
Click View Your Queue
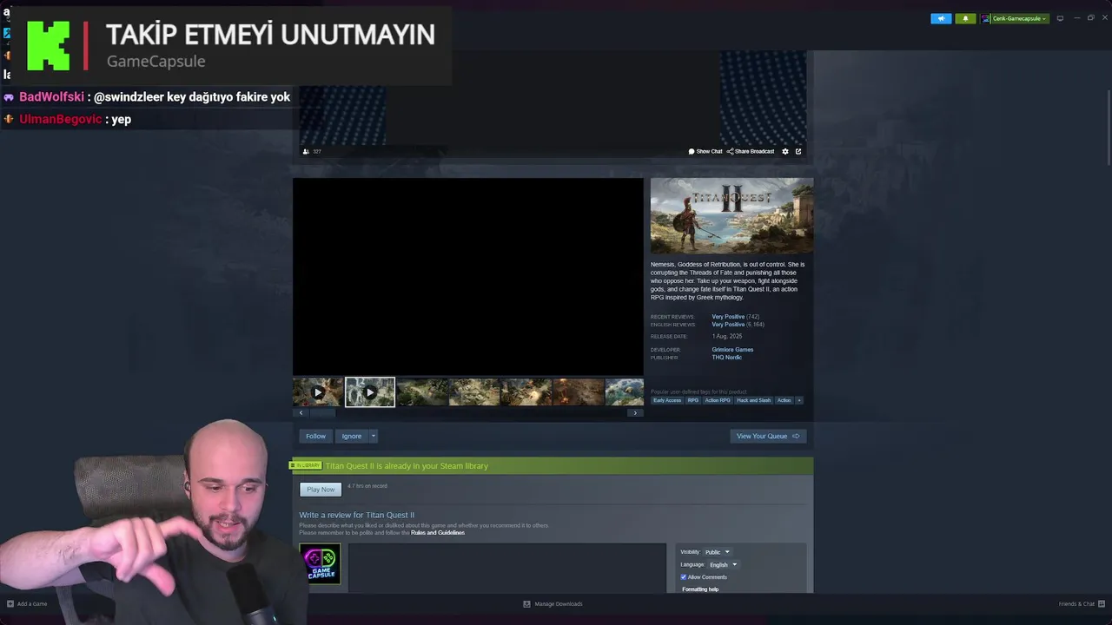coord(768,436)
